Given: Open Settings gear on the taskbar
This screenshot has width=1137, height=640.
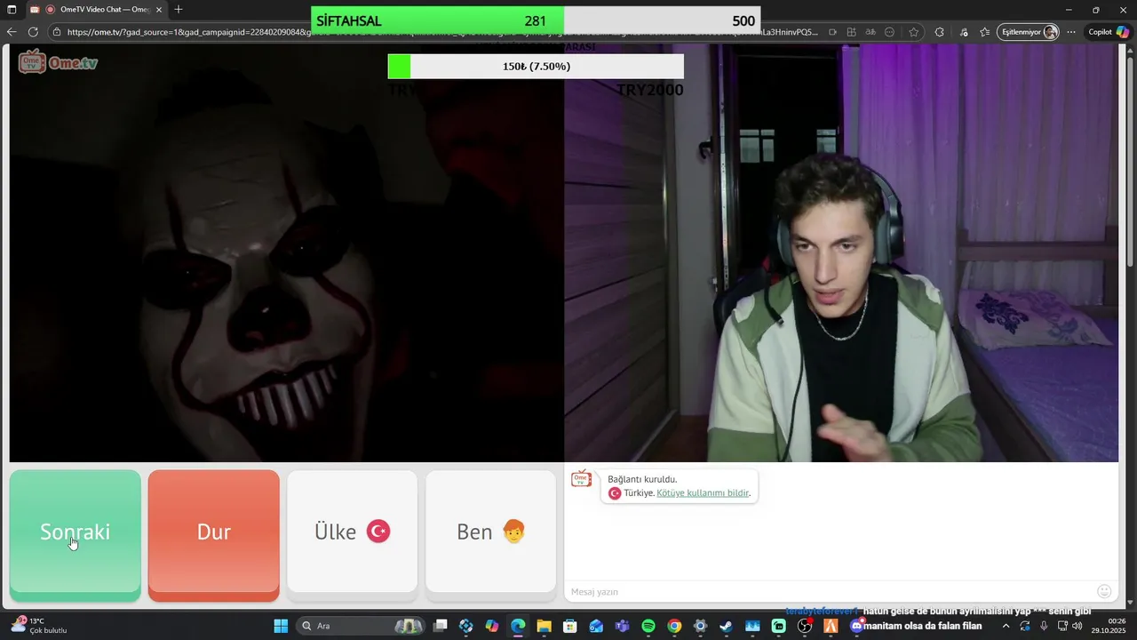Looking at the screenshot, I should coord(700,626).
